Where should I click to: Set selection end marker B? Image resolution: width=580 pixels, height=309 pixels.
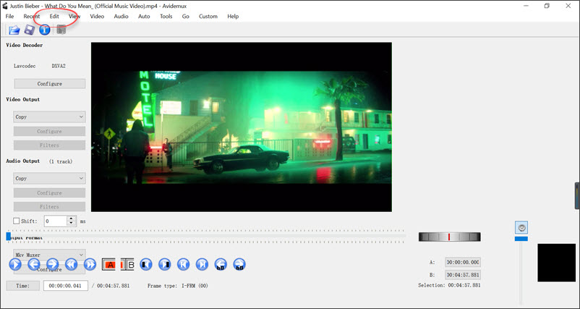127,264
